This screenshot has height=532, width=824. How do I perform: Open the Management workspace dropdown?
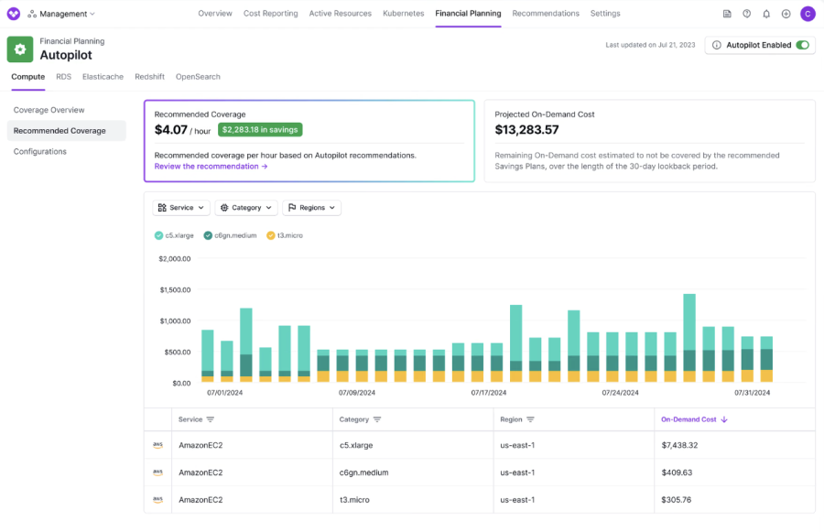61,14
